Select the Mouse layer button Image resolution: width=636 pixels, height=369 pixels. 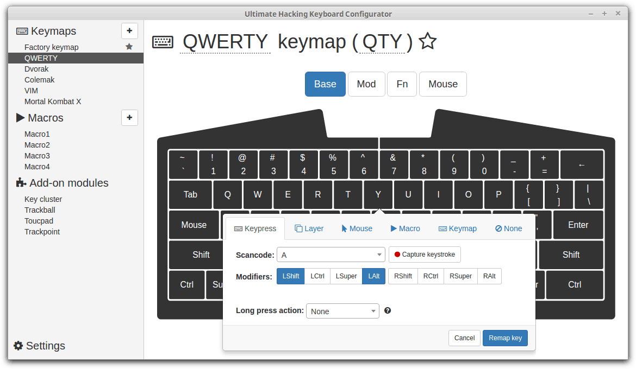coord(443,84)
